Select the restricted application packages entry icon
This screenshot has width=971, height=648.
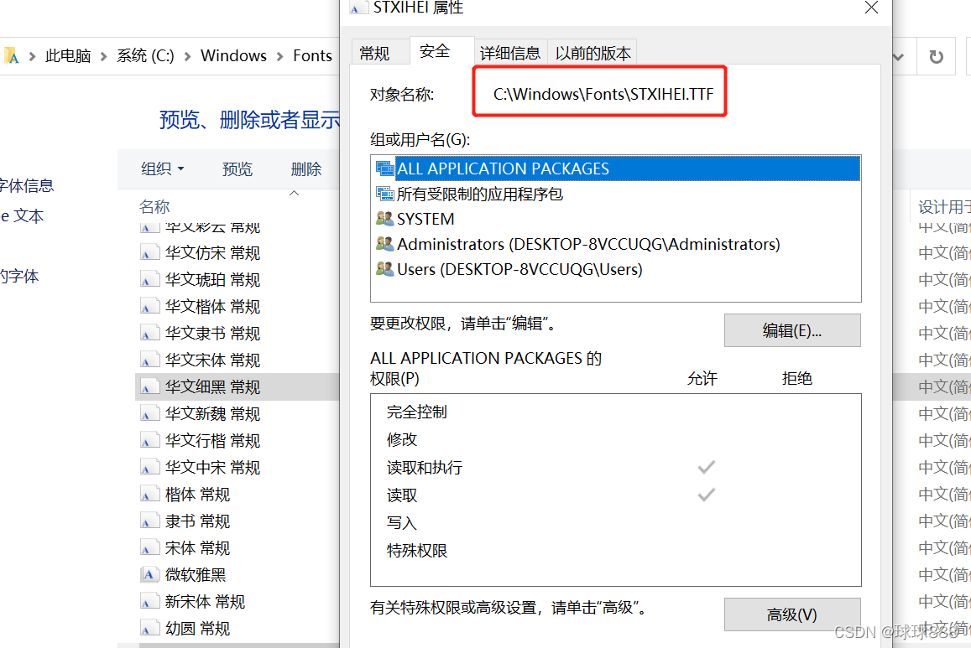[x=384, y=194]
